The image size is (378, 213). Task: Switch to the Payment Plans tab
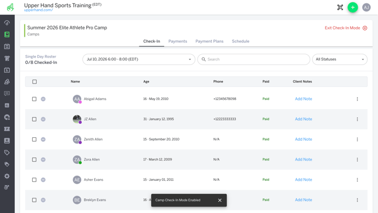(x=209, y=41)
